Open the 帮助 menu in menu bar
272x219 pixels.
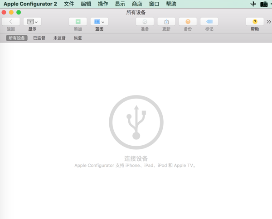coord(171,4)
